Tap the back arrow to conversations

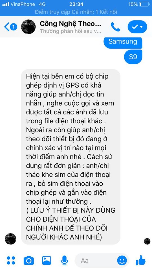pos(6,27)
